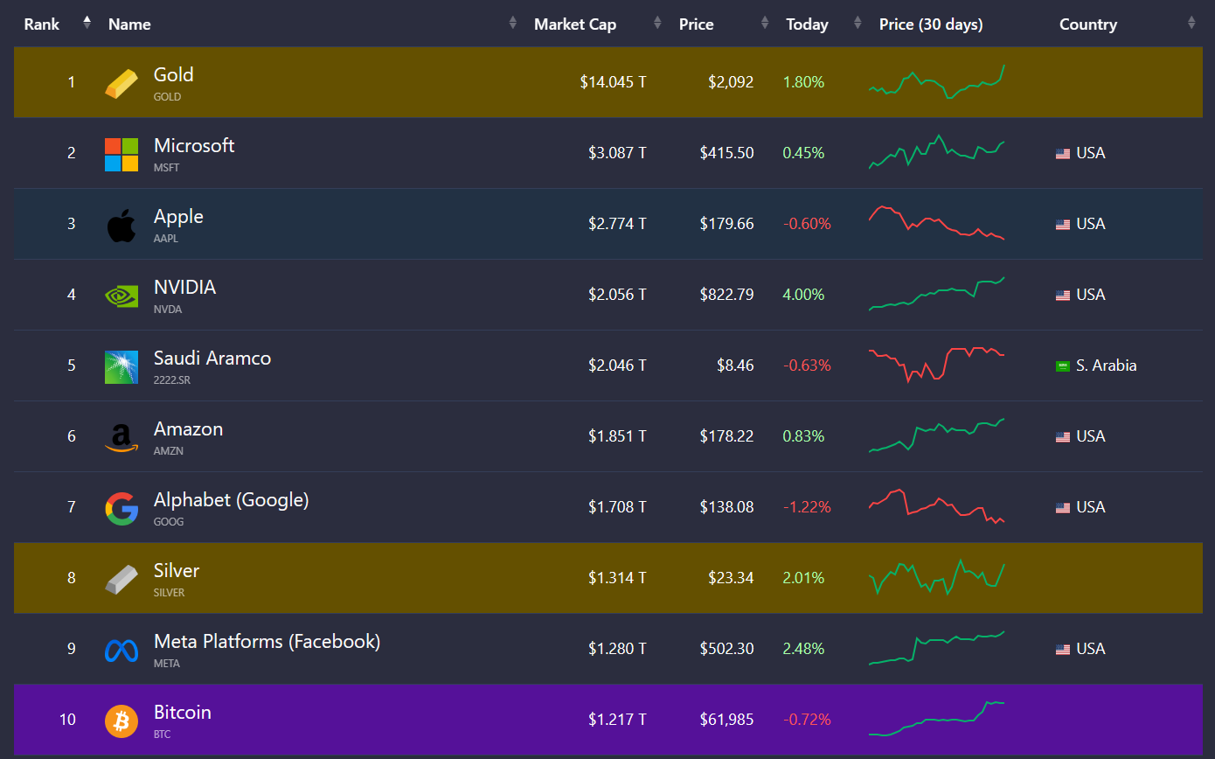Click the Price (30 days) header
The height and width of the screenshot is (759, 1215).
931,24
